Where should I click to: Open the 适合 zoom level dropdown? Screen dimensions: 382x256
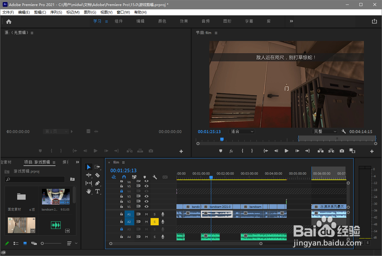click(x=242, y=132)
